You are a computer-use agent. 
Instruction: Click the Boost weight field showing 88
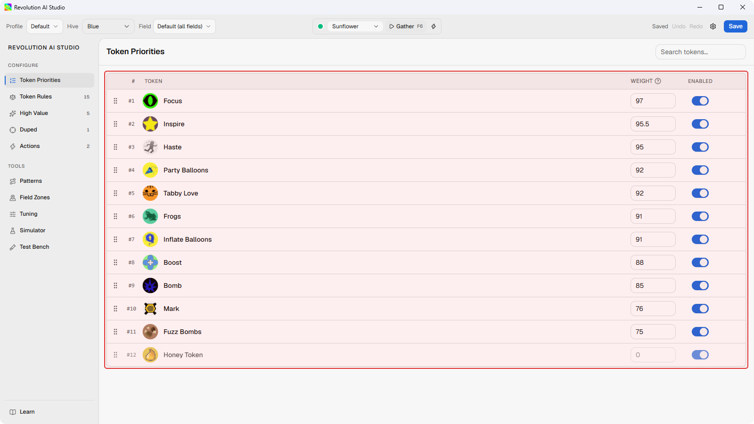653,262
